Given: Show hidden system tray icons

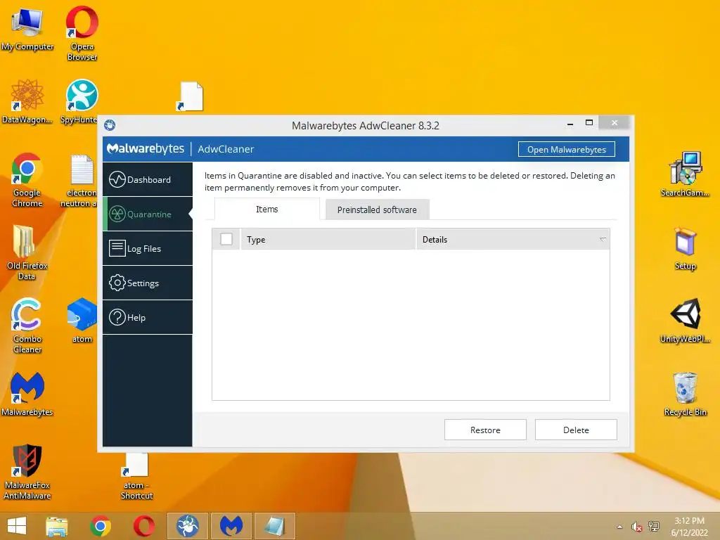Looking at the screenshot, I should pyautogui.click(x=620, y=527).
